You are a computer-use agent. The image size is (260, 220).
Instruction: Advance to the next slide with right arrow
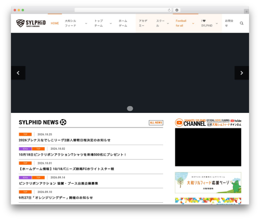coord(242,73)
